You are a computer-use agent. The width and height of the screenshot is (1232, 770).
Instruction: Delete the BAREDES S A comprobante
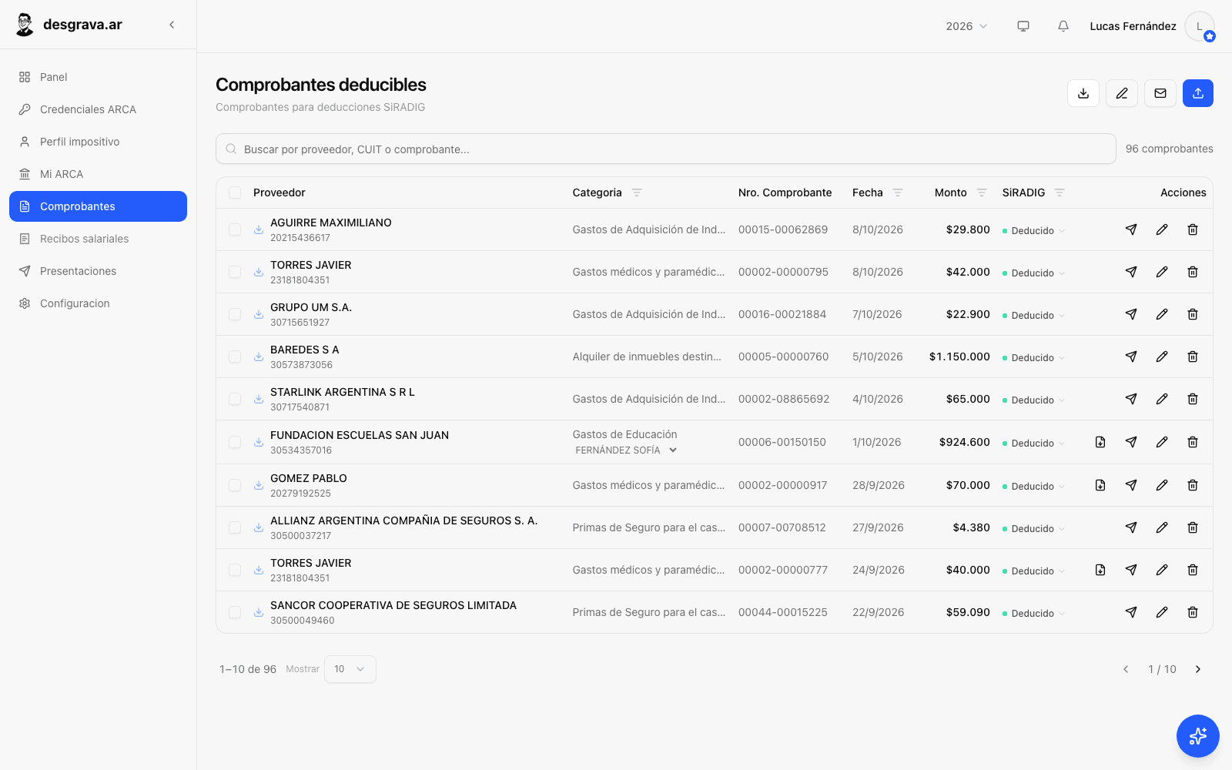[x=1193, y=357]
